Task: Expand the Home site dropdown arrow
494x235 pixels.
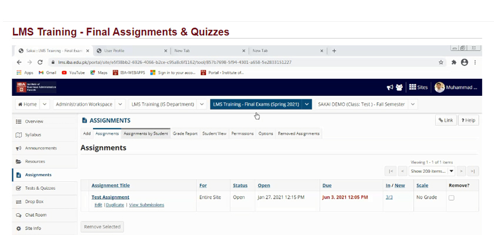Action: (45, 105)
